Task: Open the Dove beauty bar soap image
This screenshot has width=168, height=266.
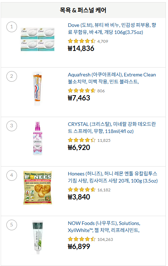Action: 38,39
